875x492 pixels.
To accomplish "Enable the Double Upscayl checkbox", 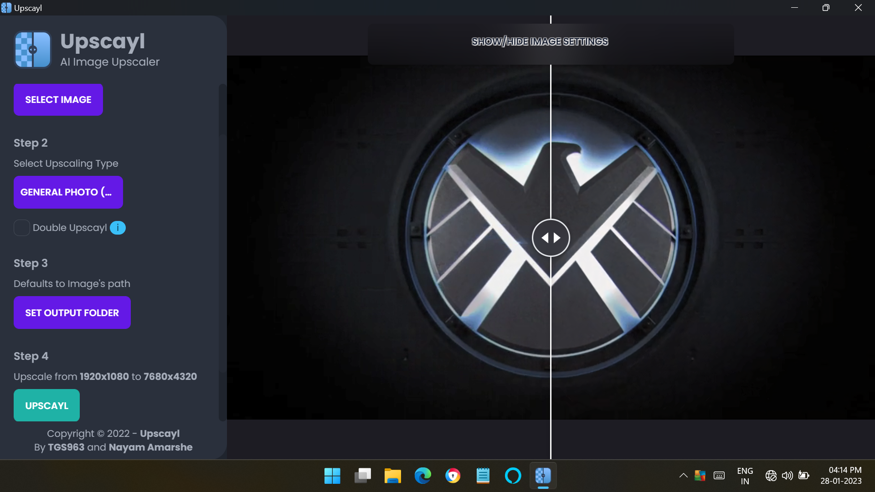I will (x=21, y=228).
